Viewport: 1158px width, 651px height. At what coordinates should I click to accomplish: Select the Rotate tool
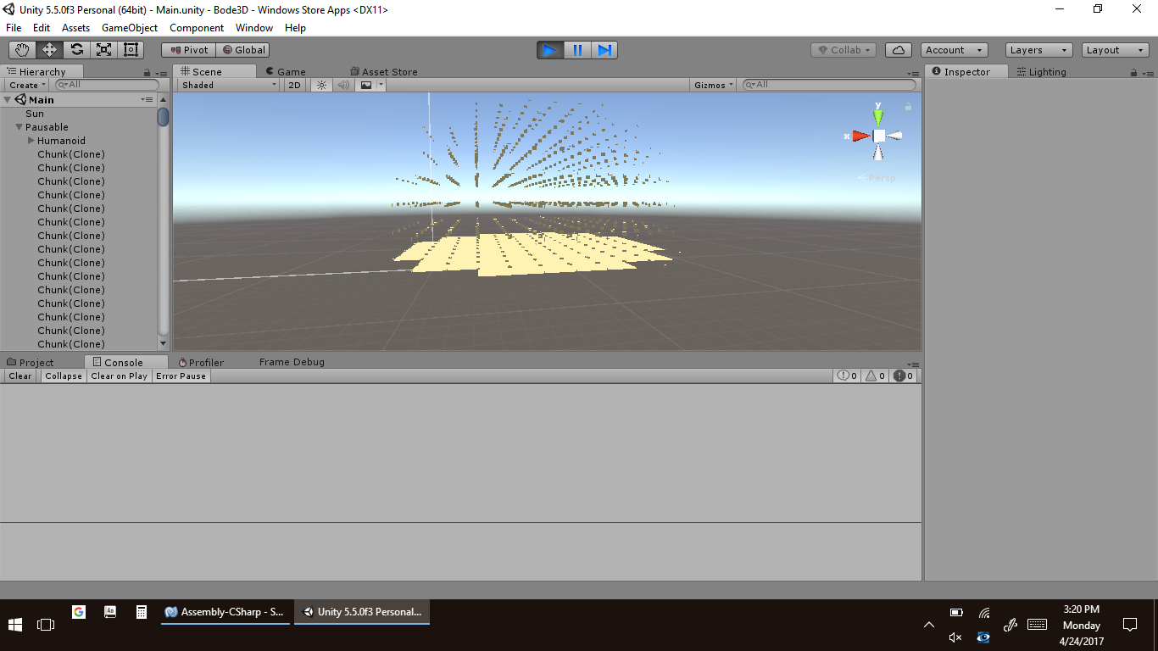pyautogui.click(x=76, y=50)
